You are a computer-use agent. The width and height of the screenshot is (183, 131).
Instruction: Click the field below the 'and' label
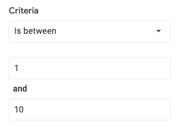click(90, 109)
